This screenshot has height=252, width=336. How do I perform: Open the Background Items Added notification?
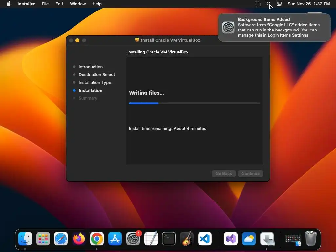click(274, 28)
